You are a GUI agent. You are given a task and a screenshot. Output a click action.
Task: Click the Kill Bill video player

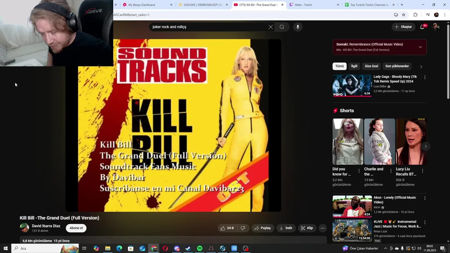tap(173, 125)
